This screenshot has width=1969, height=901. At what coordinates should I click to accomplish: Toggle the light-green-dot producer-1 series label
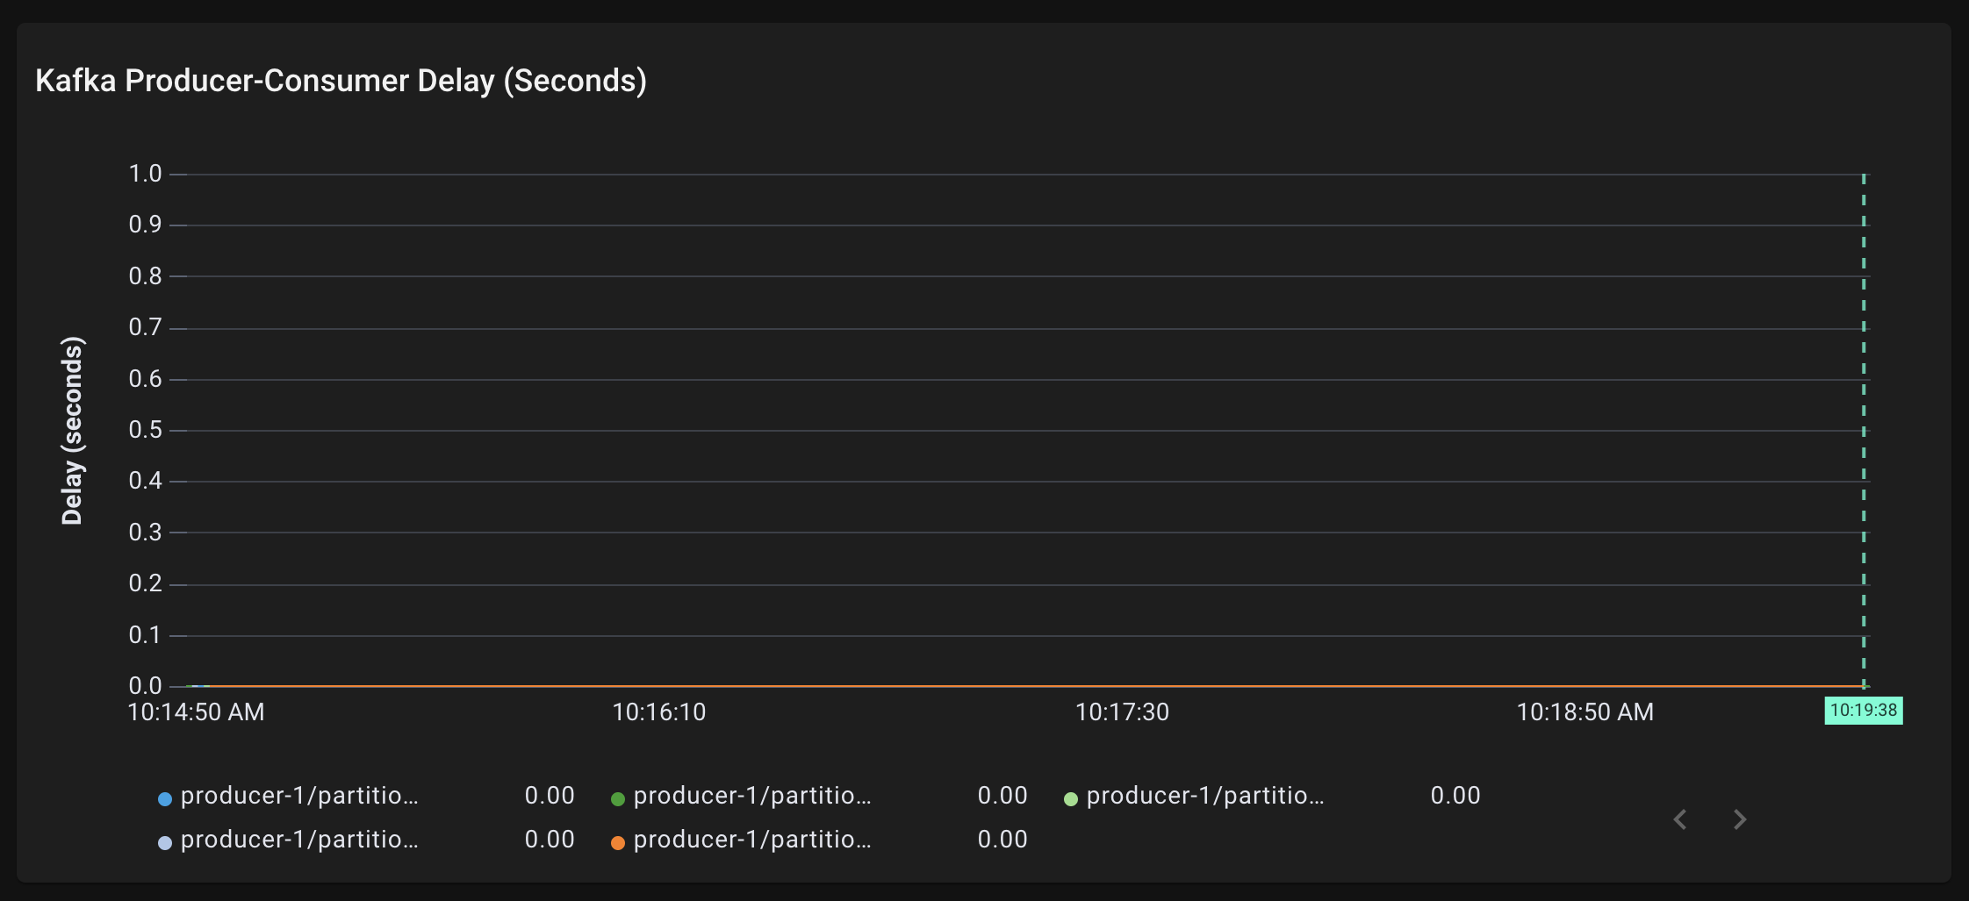pyautogui.click(x=1205, y=796)
